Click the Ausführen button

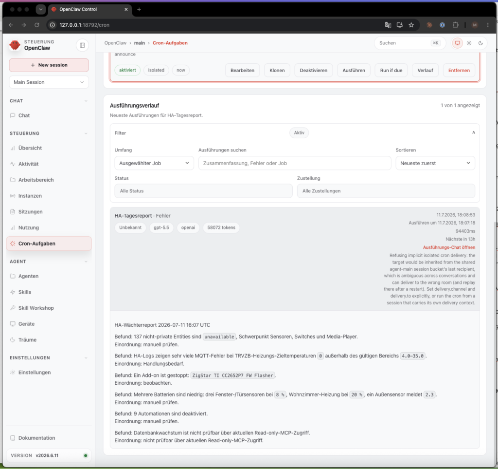click(354, 70)
